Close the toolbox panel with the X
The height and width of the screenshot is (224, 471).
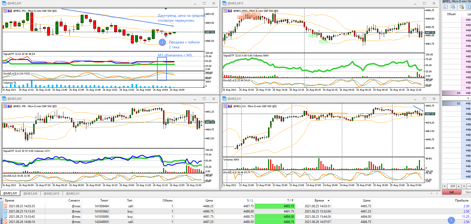[1, 199]
